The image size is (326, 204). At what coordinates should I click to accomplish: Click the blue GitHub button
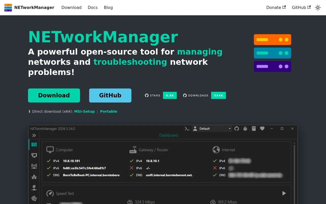click(x=110, y=95)
